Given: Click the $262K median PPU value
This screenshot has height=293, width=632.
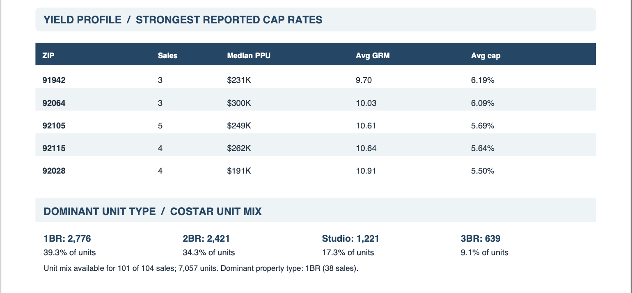Looking at the screenshot, I should coord(239,149).
